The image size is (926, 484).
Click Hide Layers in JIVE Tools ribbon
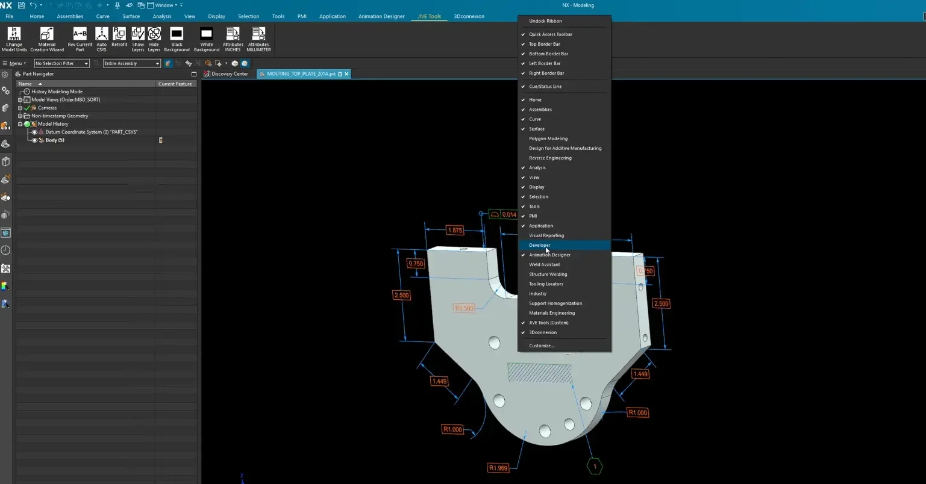[x=154, y=39]
